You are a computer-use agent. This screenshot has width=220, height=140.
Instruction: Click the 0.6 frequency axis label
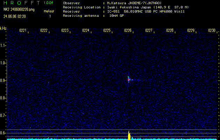point(3,133)
